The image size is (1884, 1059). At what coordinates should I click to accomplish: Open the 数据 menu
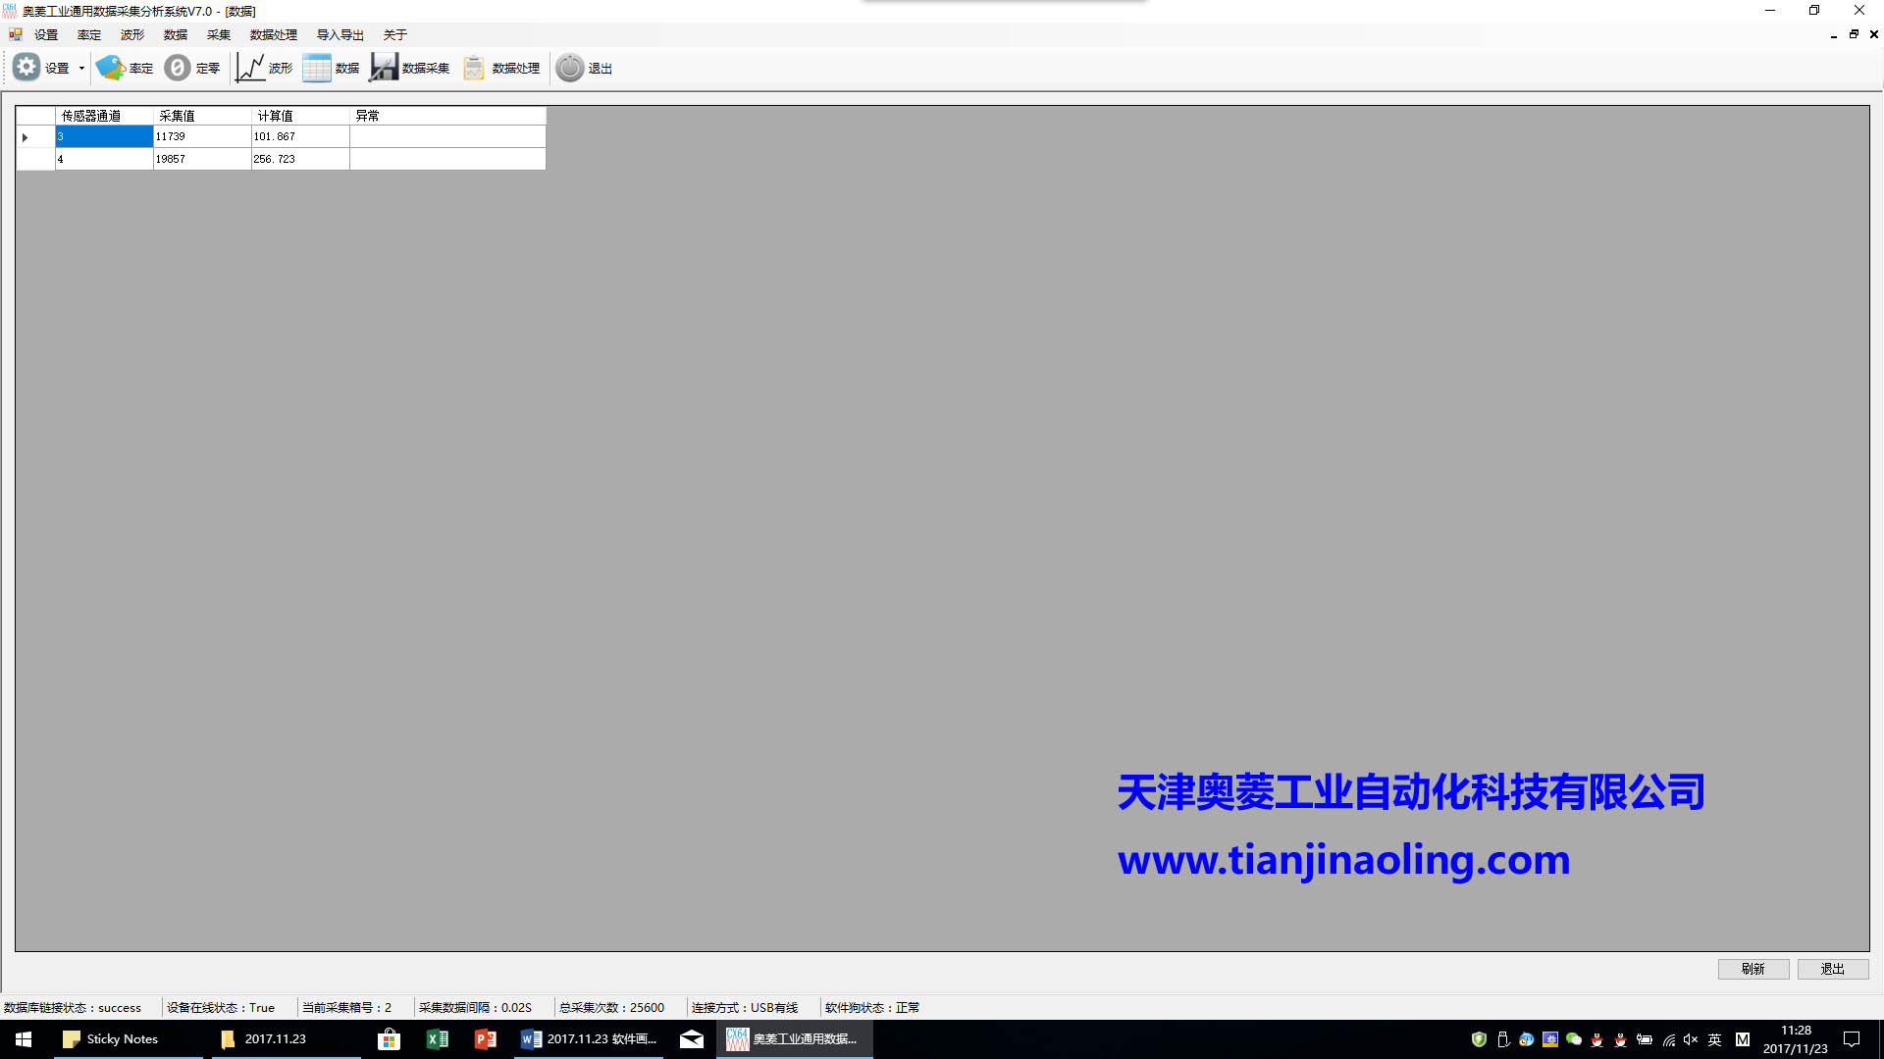(176, 34)
